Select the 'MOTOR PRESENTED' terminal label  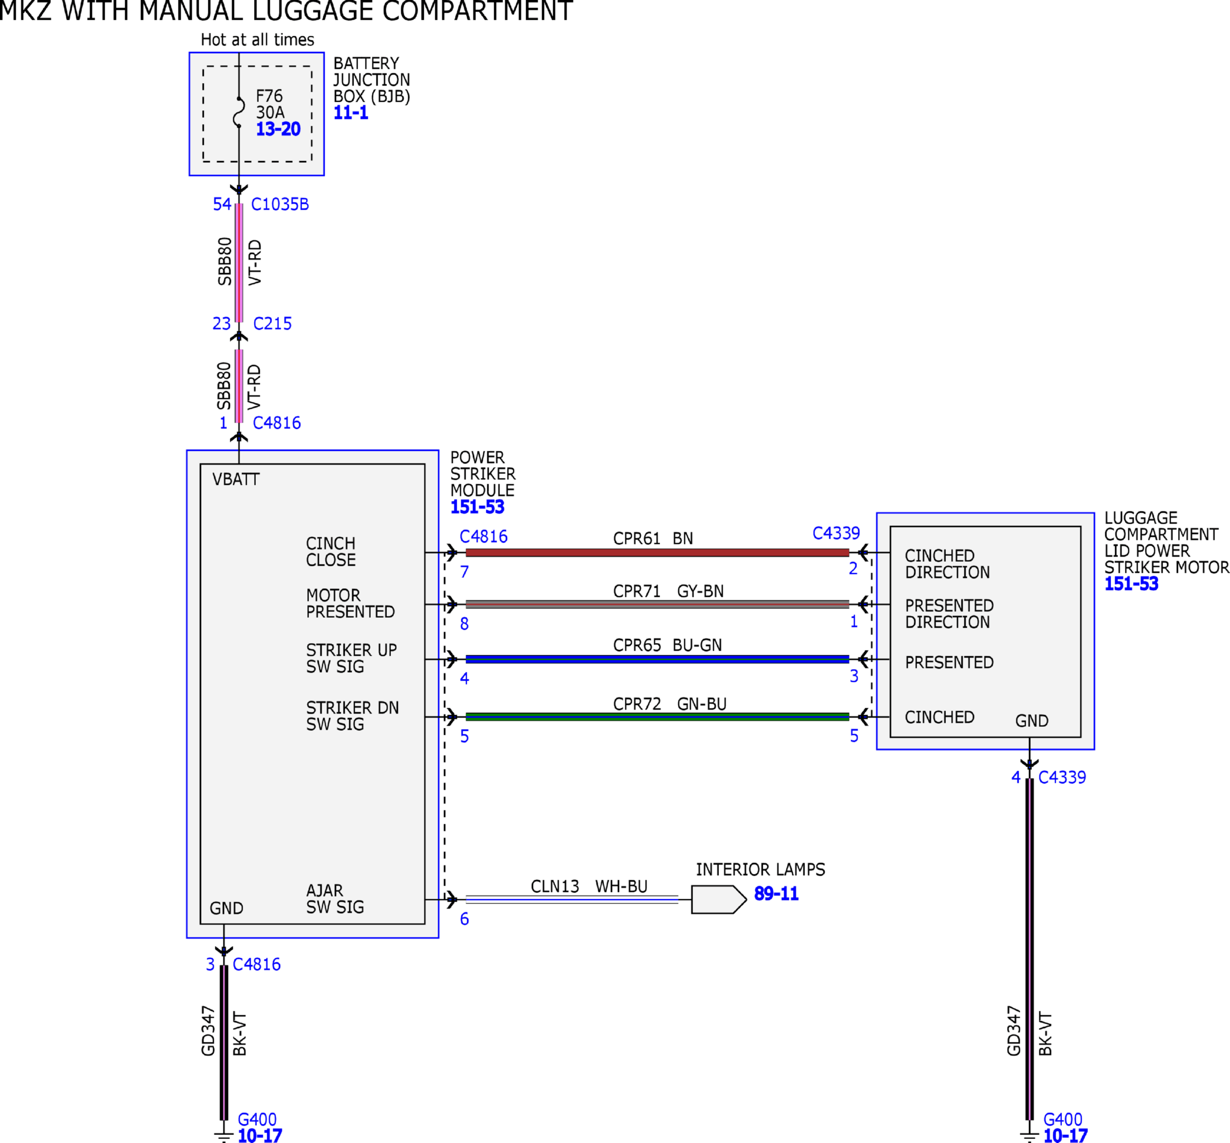point(350,604)
